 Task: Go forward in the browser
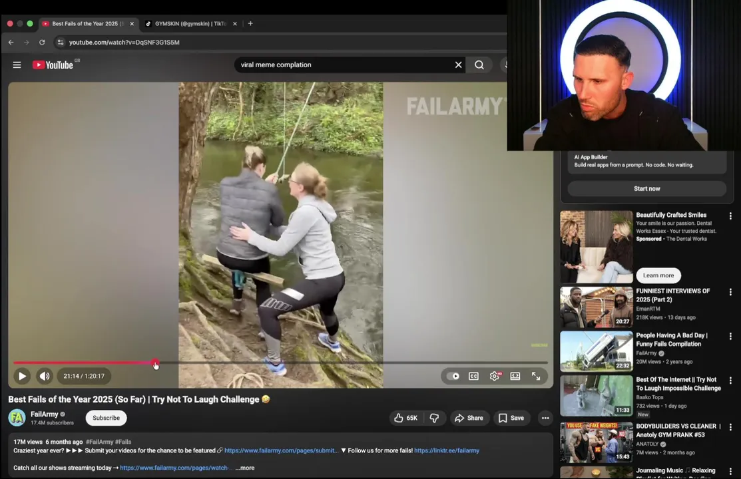[x=27, y=42]
